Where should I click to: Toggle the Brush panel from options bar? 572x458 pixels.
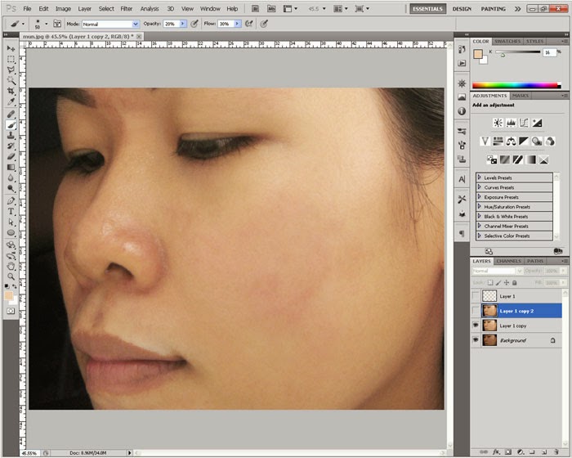click(x=57, y=24)
